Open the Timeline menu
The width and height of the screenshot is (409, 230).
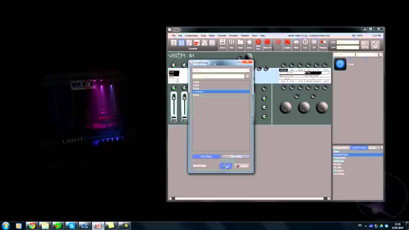click(244, 35)
